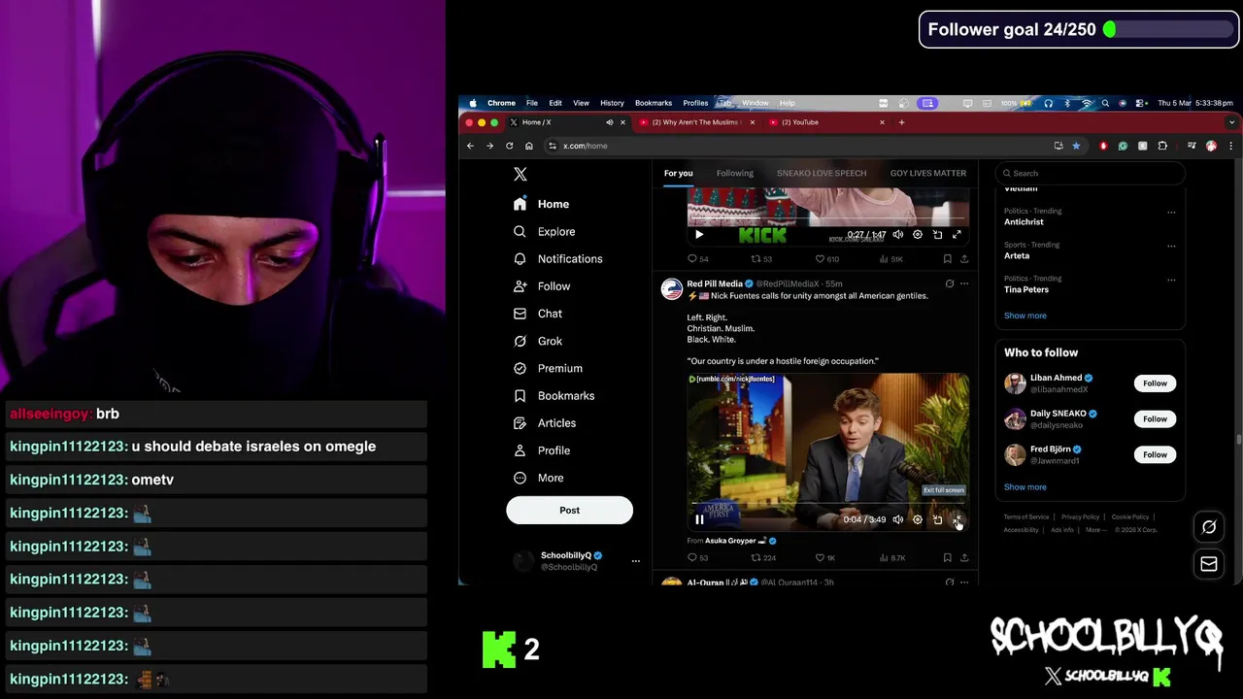Switch to the For you tab
This screenshot has height=699, width=1243.
678,173
